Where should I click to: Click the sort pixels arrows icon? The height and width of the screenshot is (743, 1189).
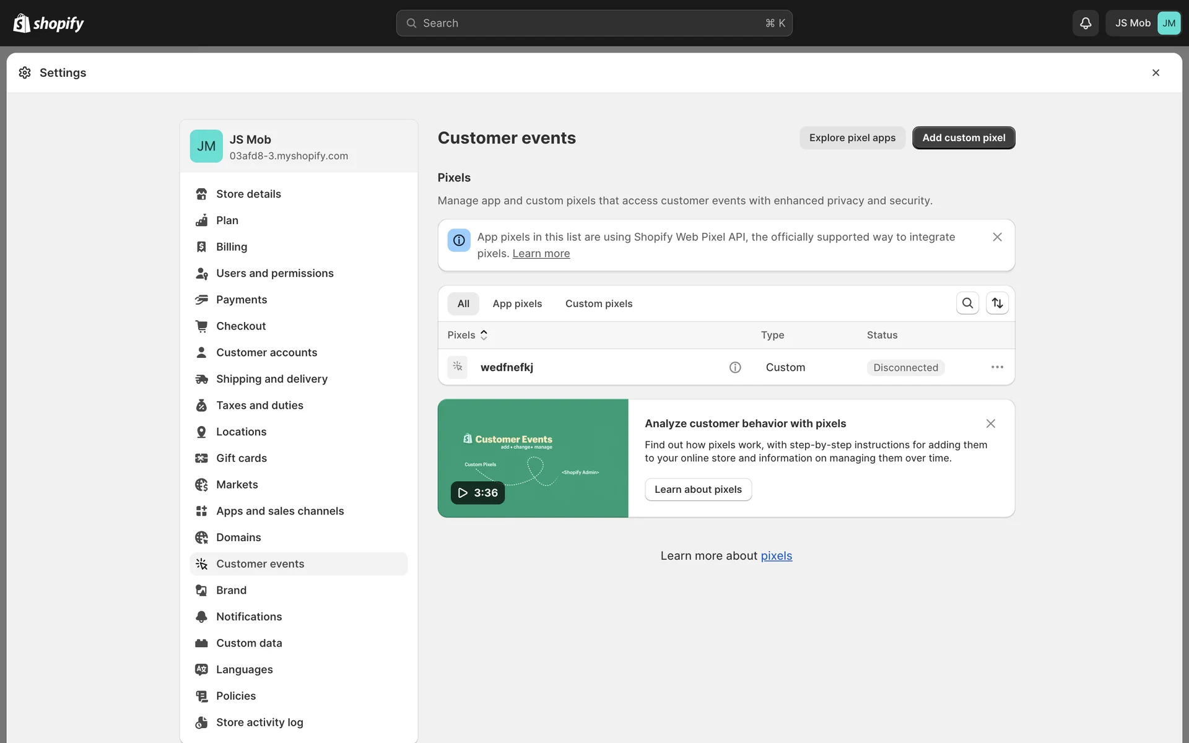(x=997, y=303)
